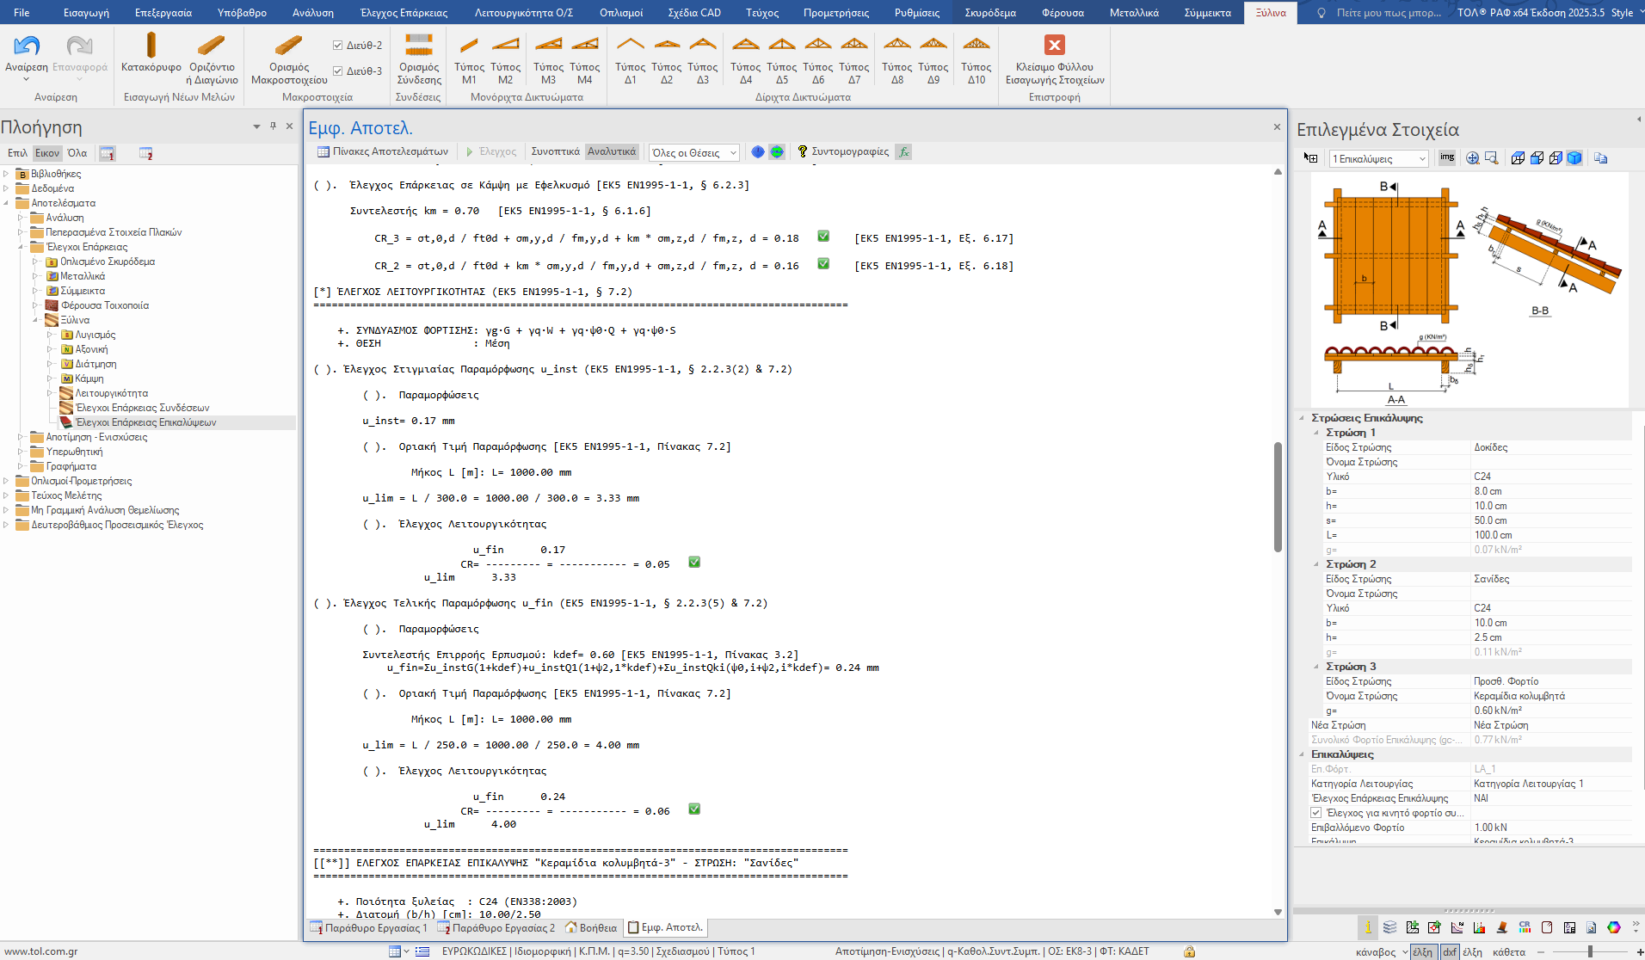The image size is (1645, 960).
Task: Open the Μεταλλικά ribbon tab
Action: coord(1133,13)
